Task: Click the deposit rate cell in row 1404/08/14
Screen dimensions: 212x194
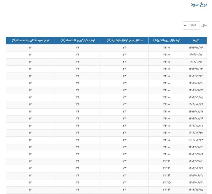Action: (30, 119)
